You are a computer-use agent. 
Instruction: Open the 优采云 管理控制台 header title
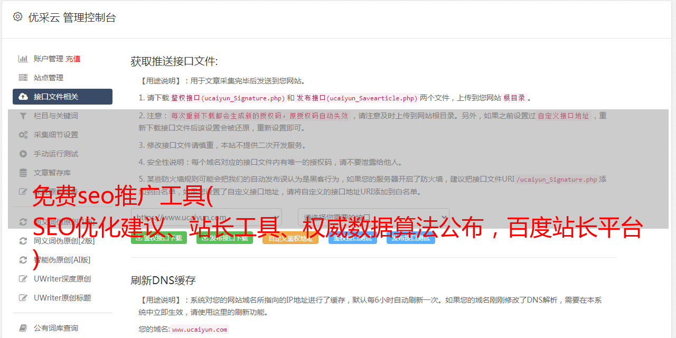click(72, 17)
